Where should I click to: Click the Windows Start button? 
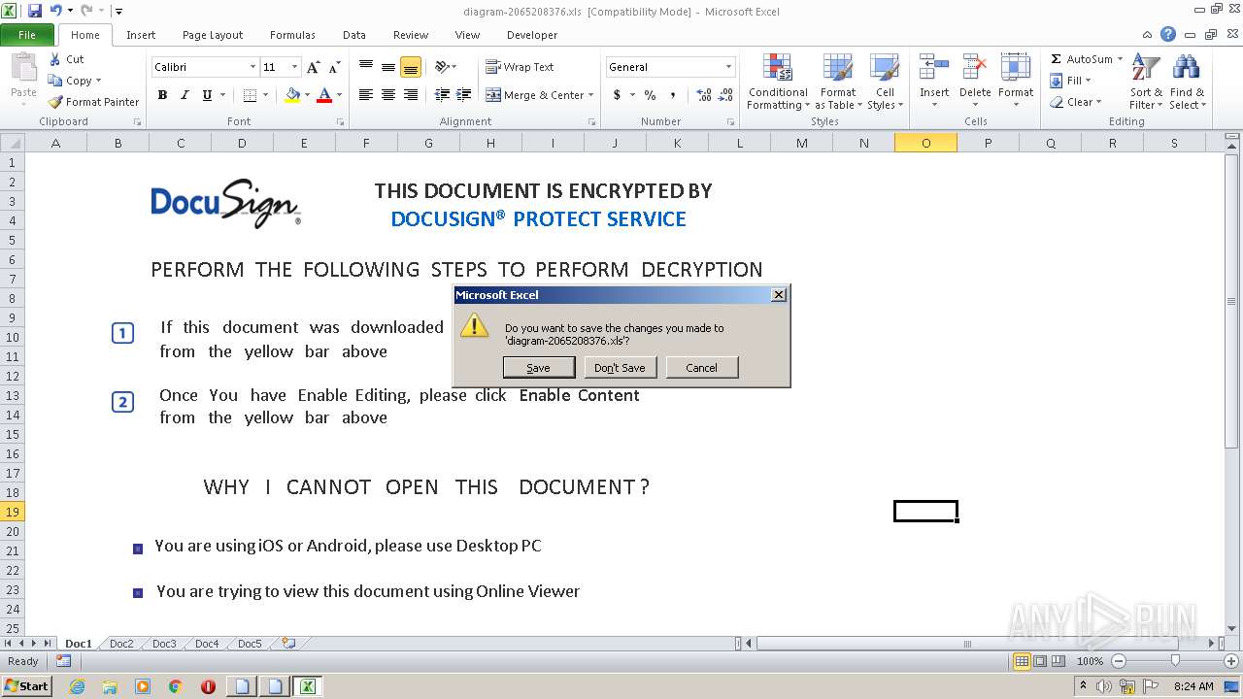[27, 686]
